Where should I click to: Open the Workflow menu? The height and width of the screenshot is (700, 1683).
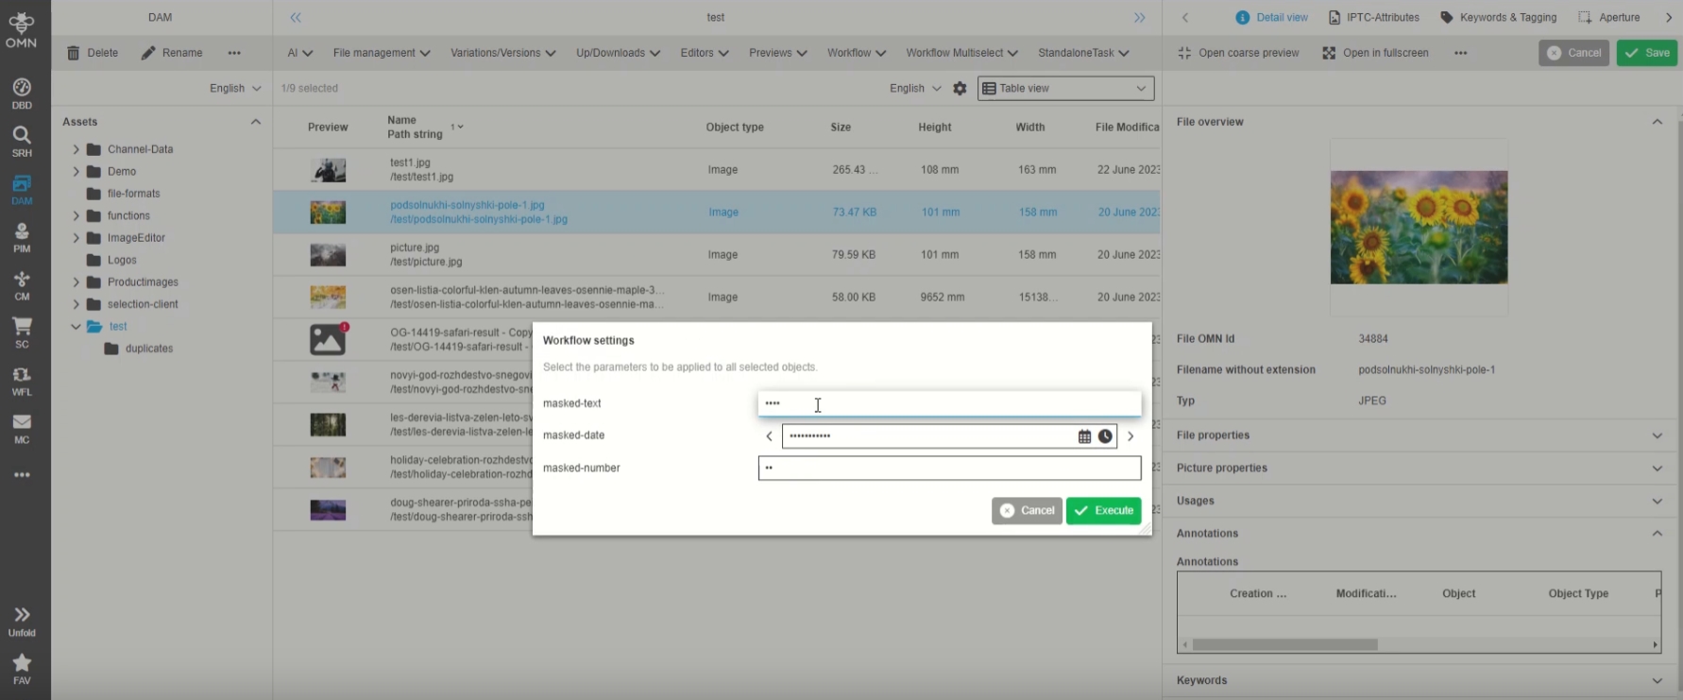point(856,53)
